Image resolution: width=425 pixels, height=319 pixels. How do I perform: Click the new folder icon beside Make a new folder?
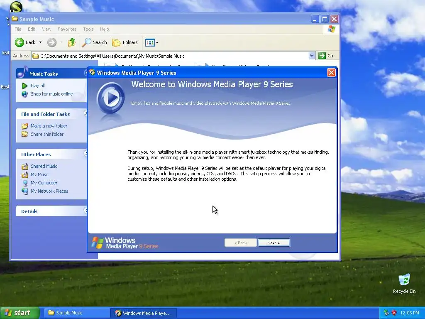[x=24, y=126]
